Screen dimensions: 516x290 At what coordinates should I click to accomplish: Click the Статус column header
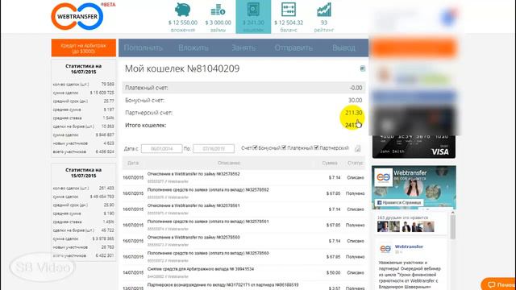click(356, 163)
